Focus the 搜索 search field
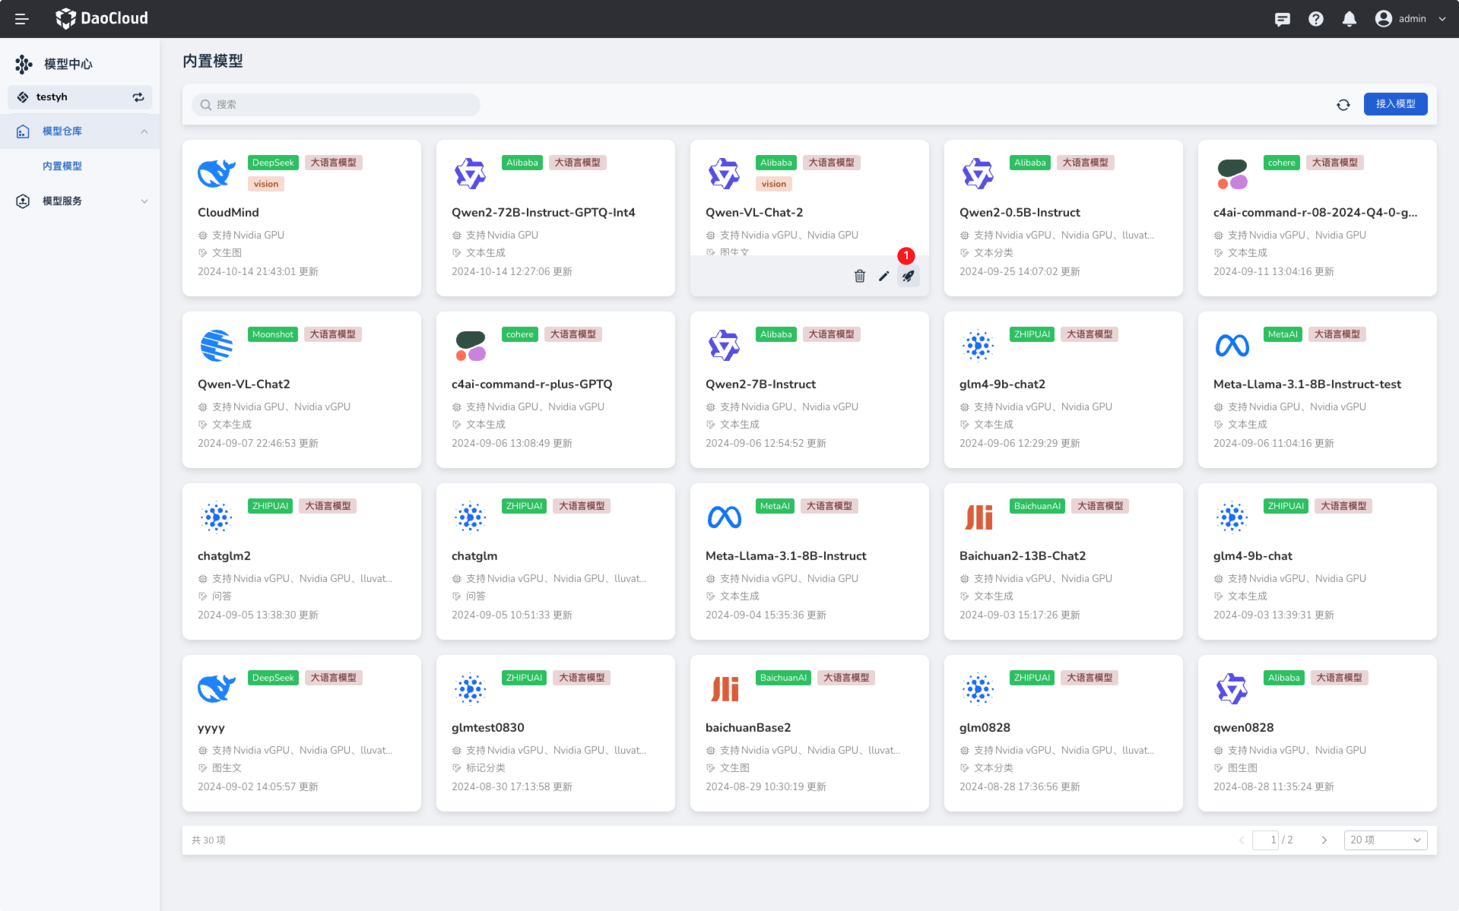The width and height of the screenshot is (1459, 911). 336,105
